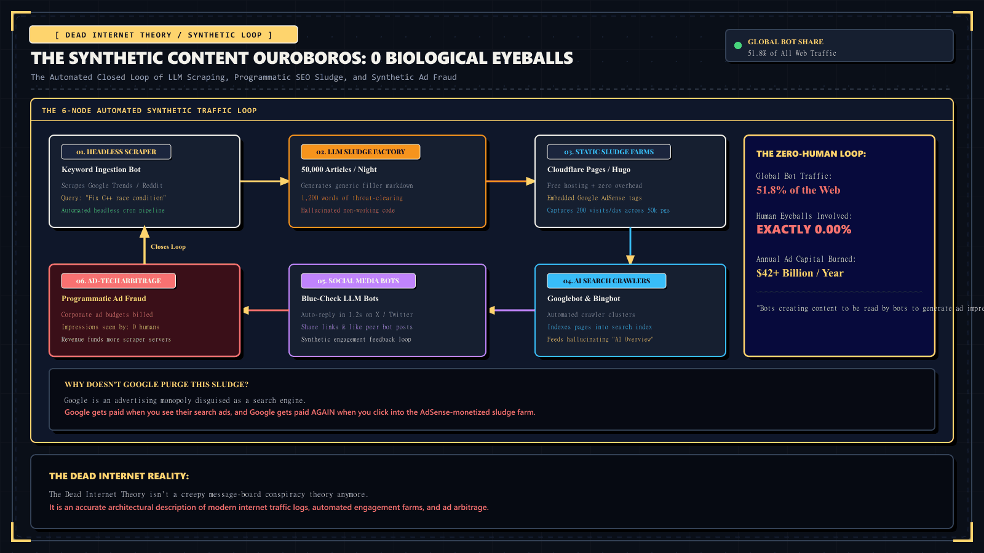The height and width of the screenshot is (553, 984).
Task: Click the green Global Bot Share status dot
Action: click(x=738, y=45)
